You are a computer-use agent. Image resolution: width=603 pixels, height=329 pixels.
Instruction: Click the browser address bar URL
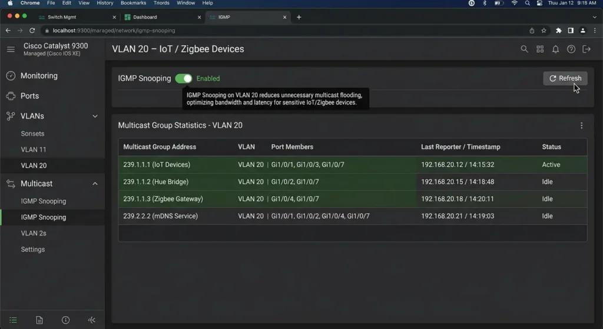114,31
